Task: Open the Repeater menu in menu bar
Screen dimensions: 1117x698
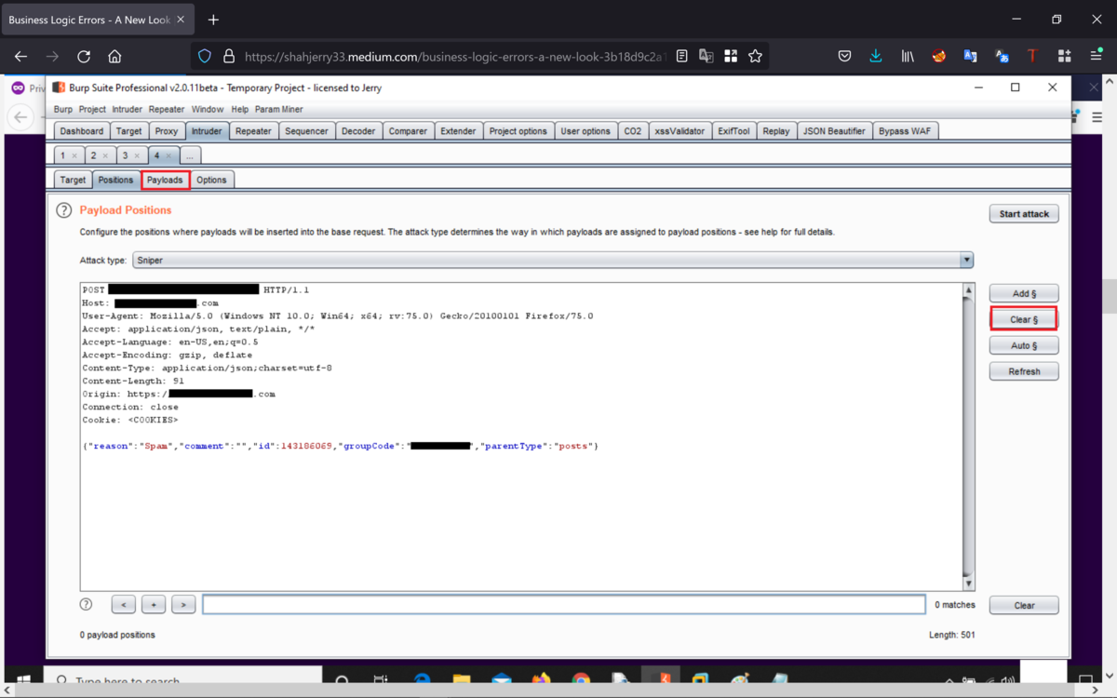Action: click(x=167, y=109)
